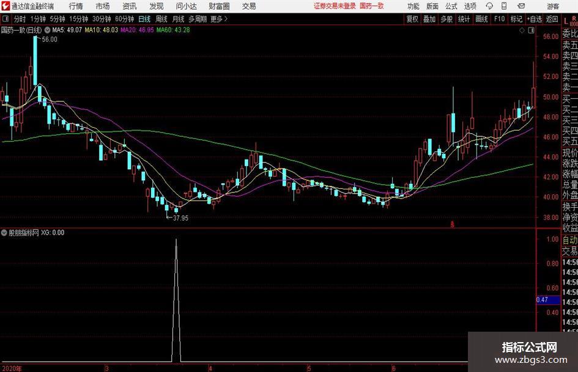Click the blue 0.47 axis value marker
This screenshot has height=372, width=578.
pos(548,300)
